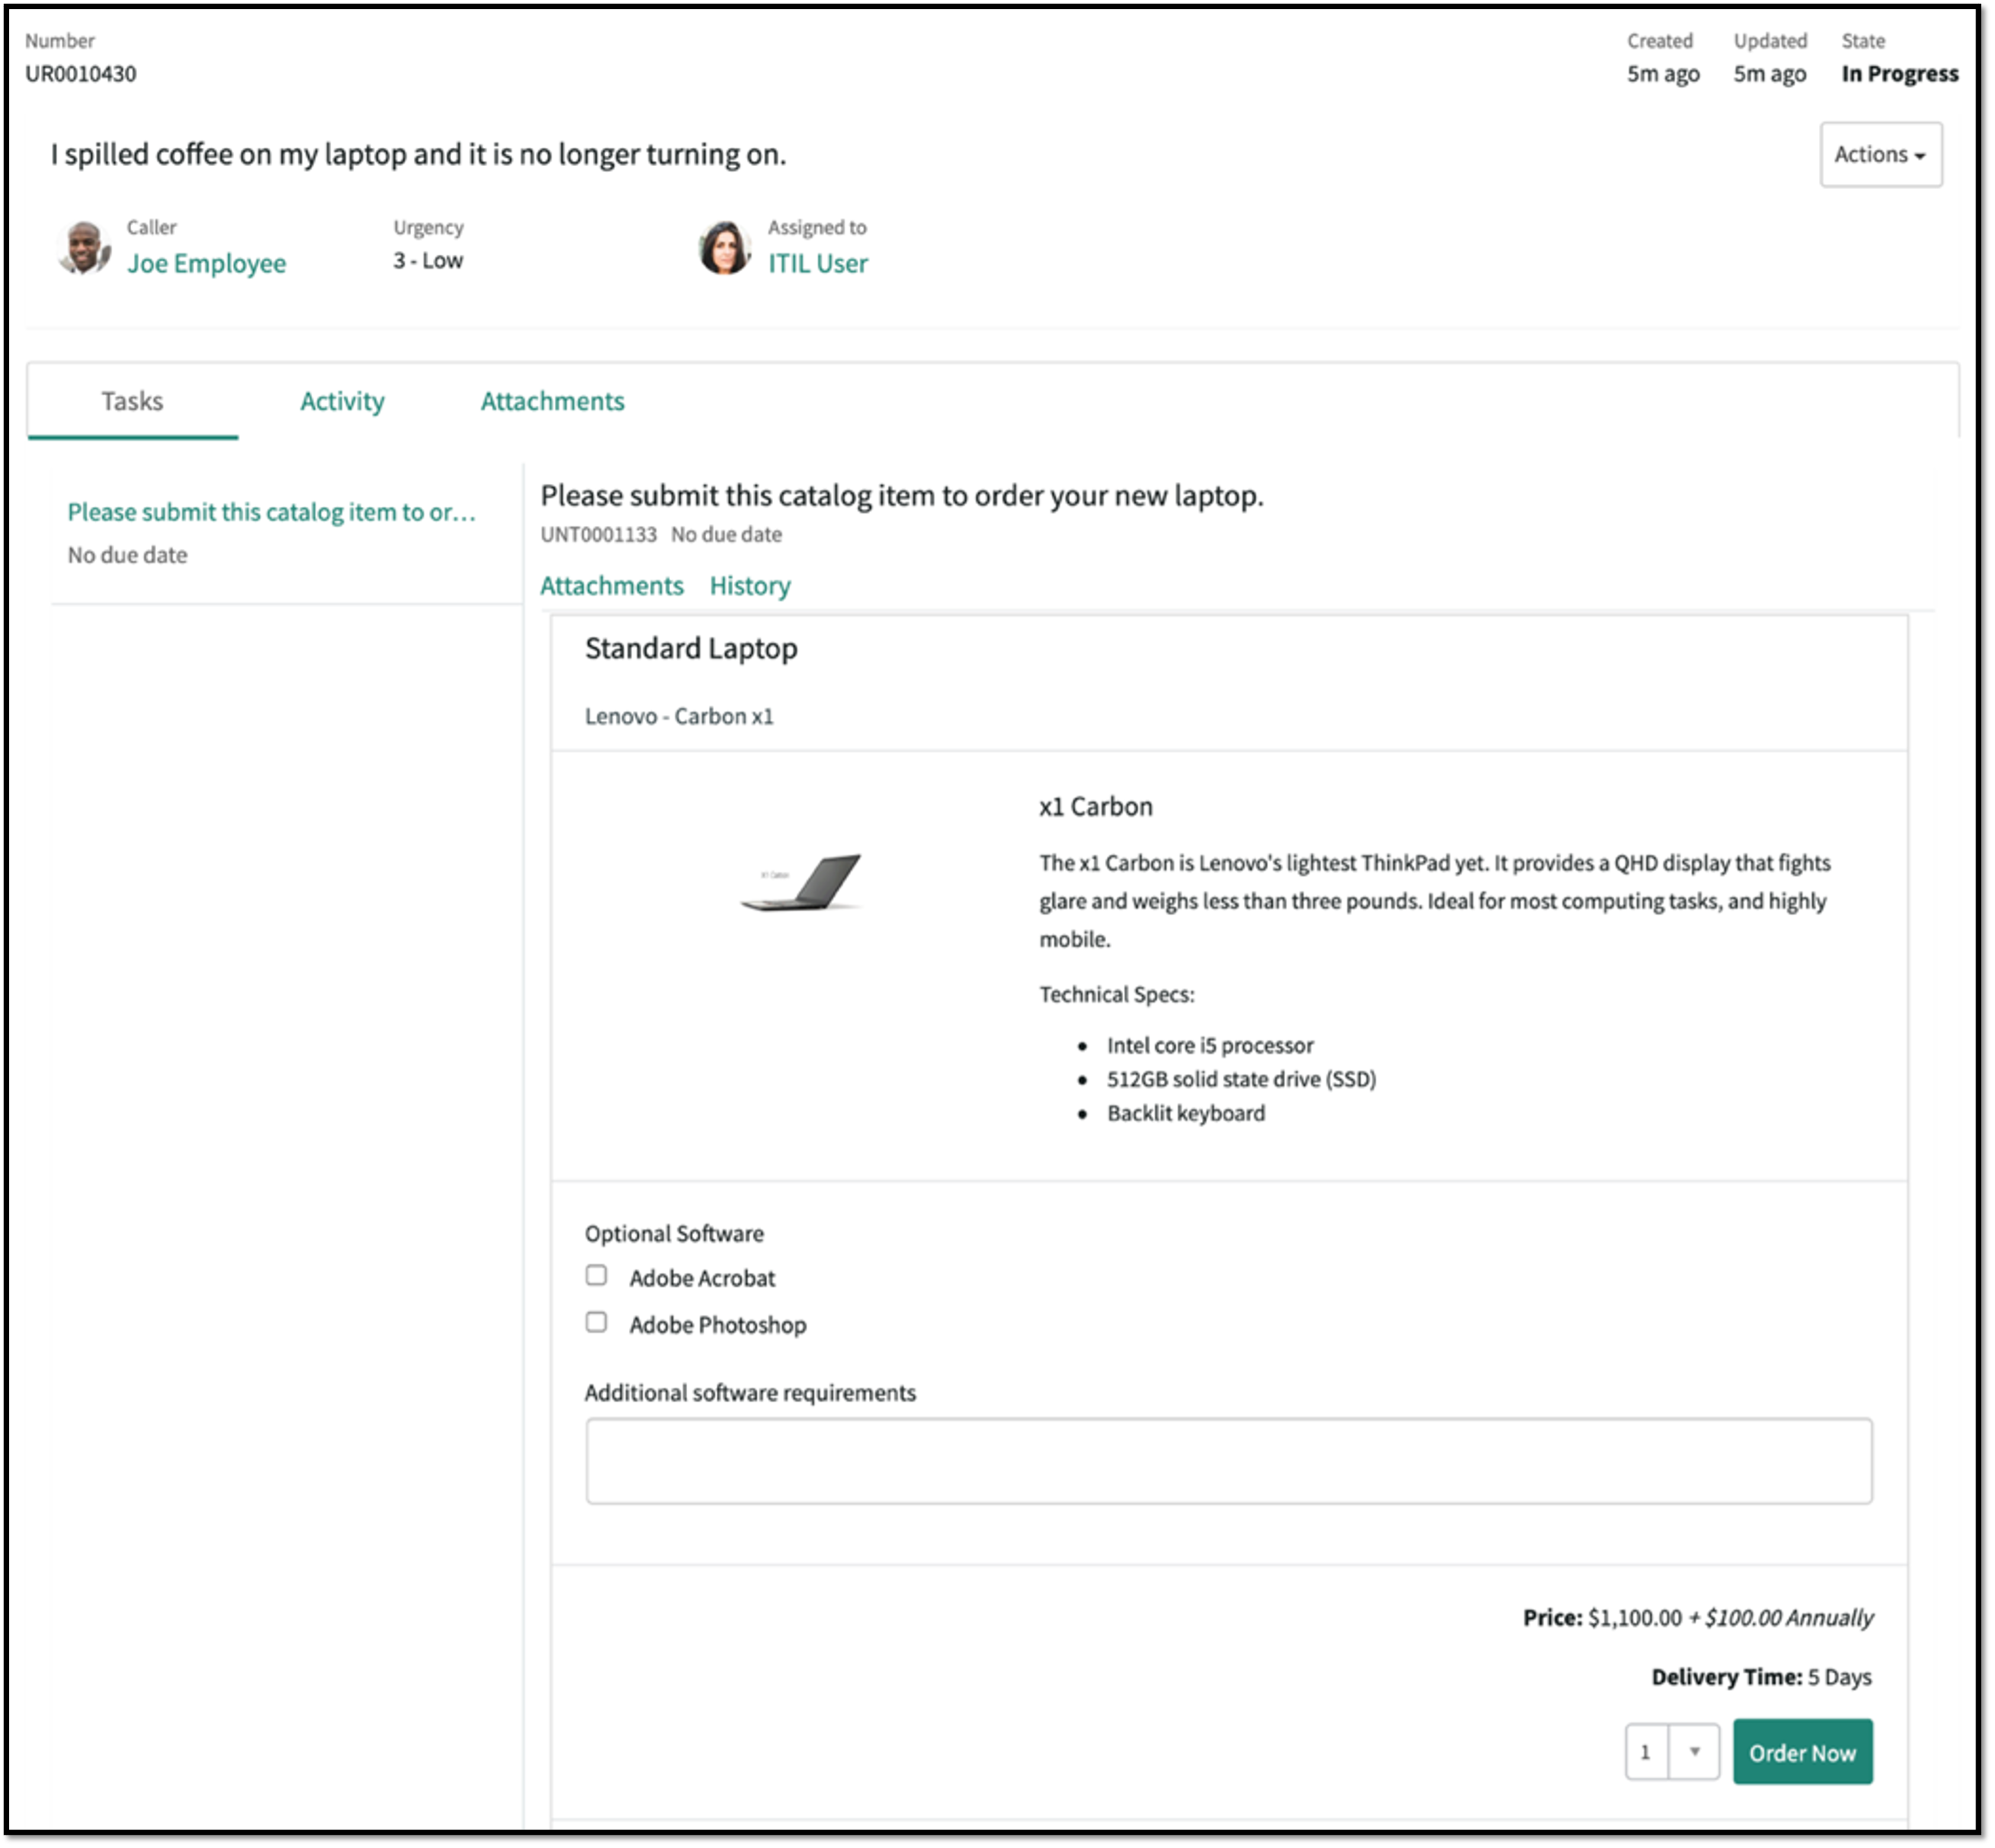The image size is (1995, 1848).
Task: Click the Order Now button
Action: pos(1803,1752)
